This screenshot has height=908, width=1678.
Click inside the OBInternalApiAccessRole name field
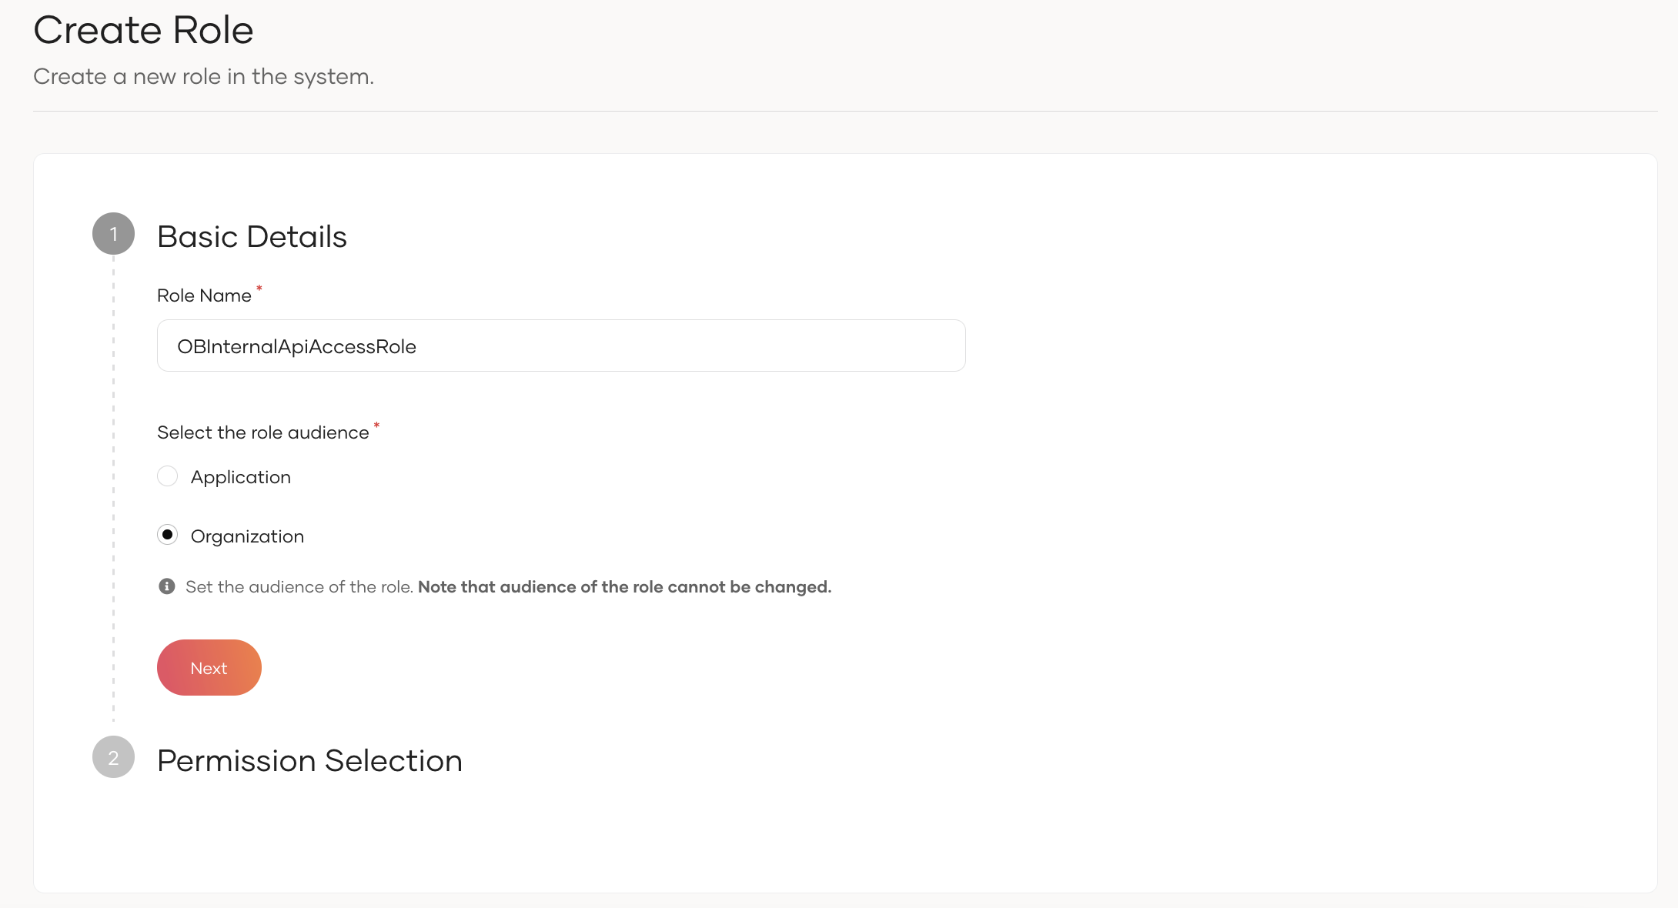coord(560,346)
